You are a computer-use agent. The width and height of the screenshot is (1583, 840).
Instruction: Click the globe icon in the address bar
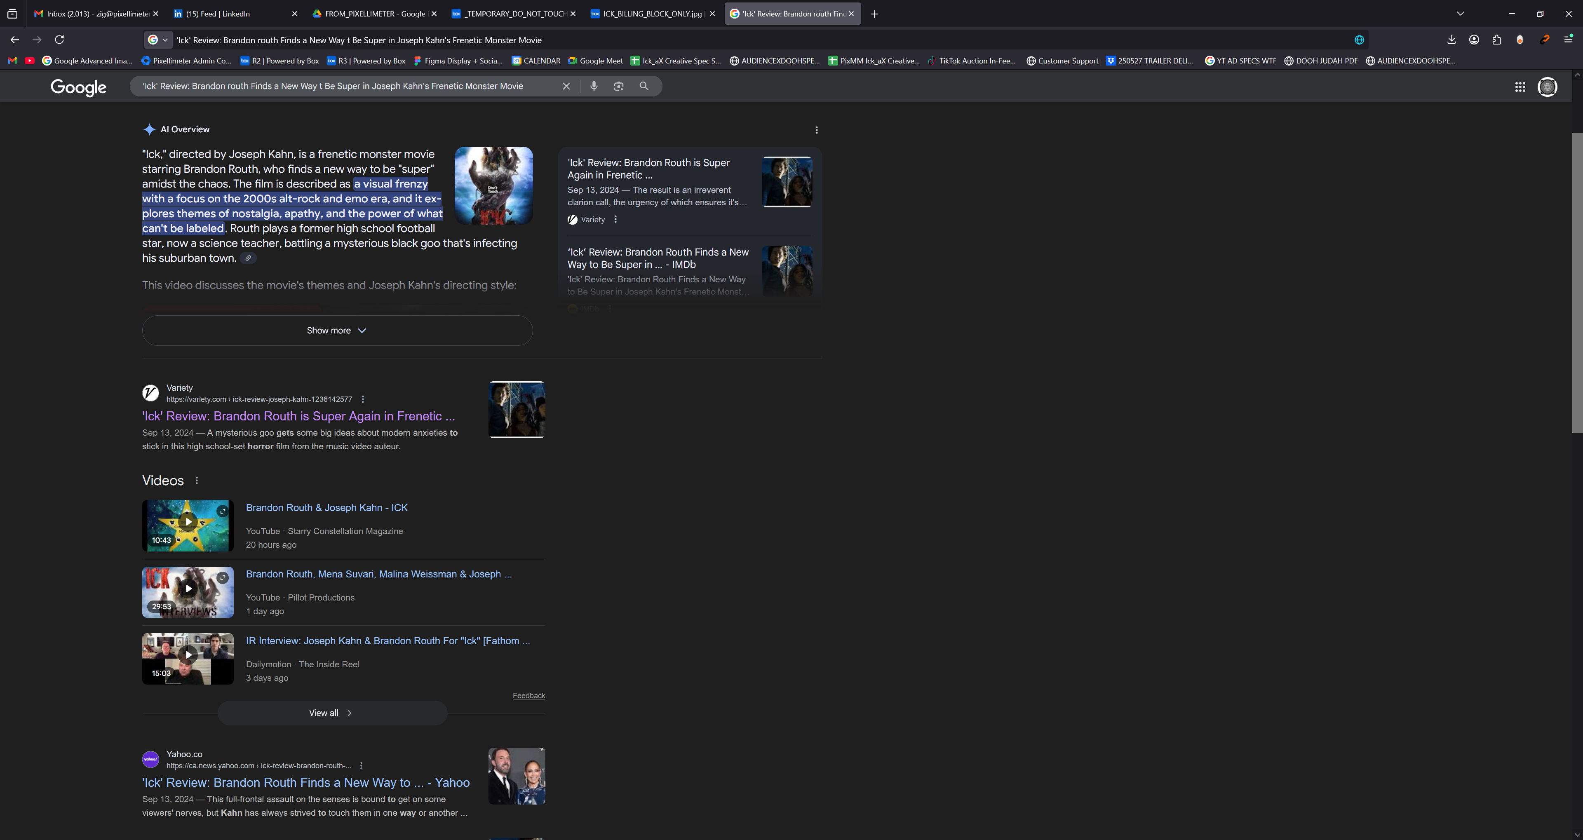coord(1359,40)
